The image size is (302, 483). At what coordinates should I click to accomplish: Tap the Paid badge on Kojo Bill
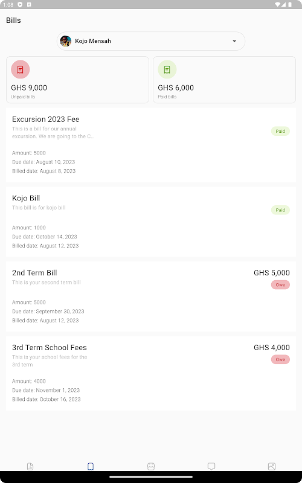pos(280,210)
